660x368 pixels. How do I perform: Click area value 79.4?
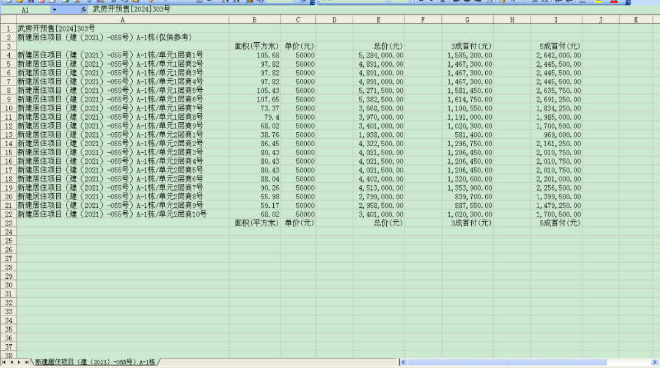click(255, 117)
